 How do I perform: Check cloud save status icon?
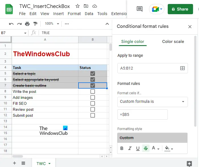click(x=95, y=6)
